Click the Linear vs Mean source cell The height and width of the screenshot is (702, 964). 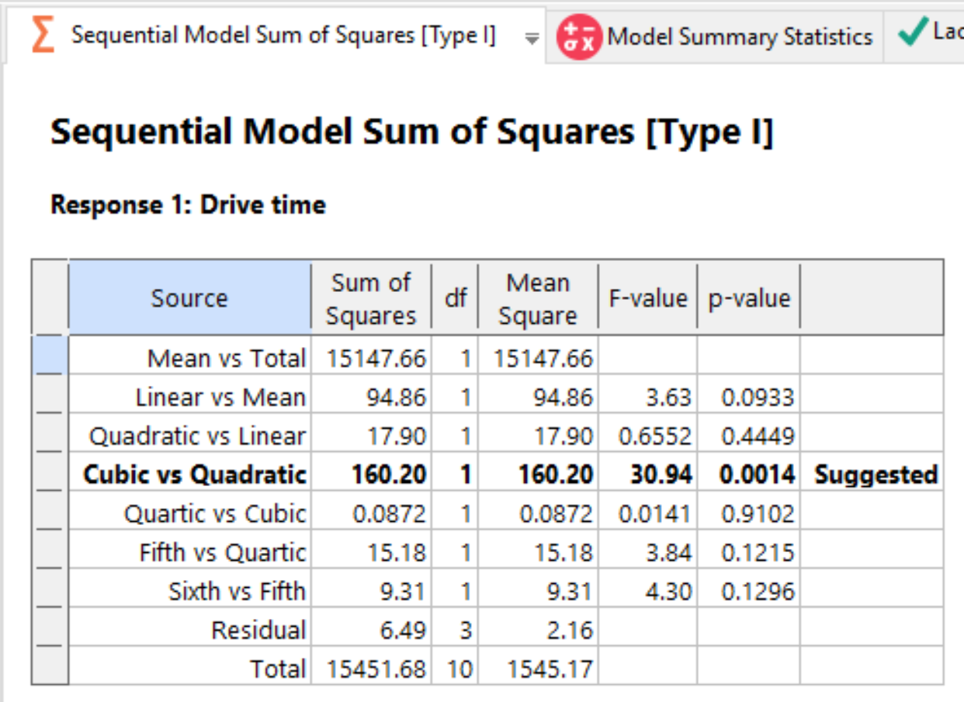[x=220, y=398]
